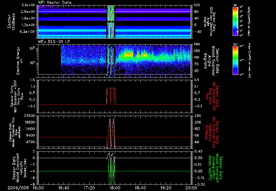The width and height of the screenshot is (276, 191).
Task: Click the 1.2e+01 sector tick value
Action: point(28,25)
